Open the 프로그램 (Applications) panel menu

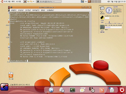click(7, 2)
